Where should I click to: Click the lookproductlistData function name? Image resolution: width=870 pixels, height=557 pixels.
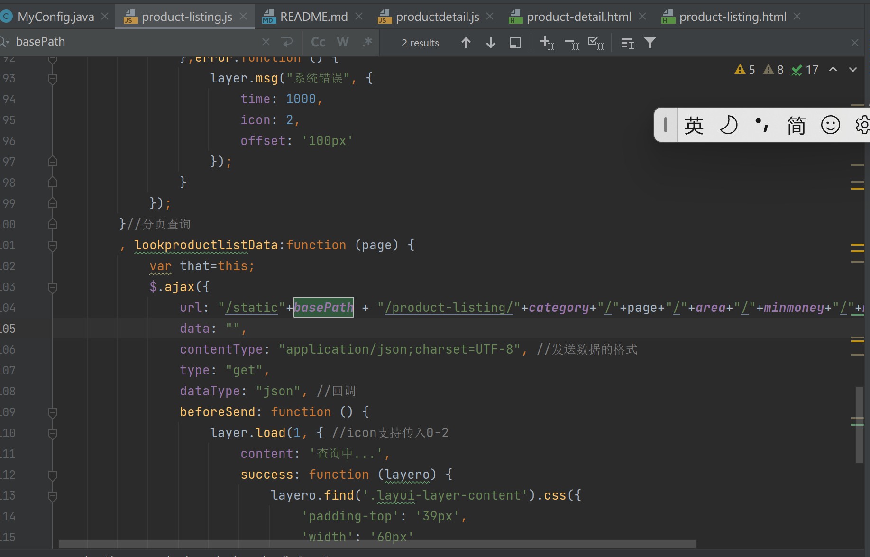[x=206, y=245]
